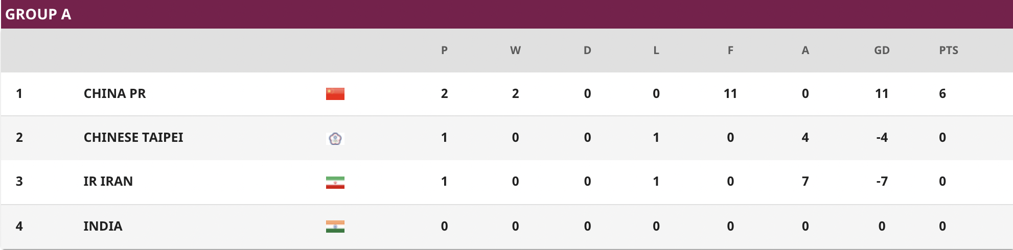Viewport: 1013px width, 250px height.
Task: Select the INDIA team name
Action: 103,226
